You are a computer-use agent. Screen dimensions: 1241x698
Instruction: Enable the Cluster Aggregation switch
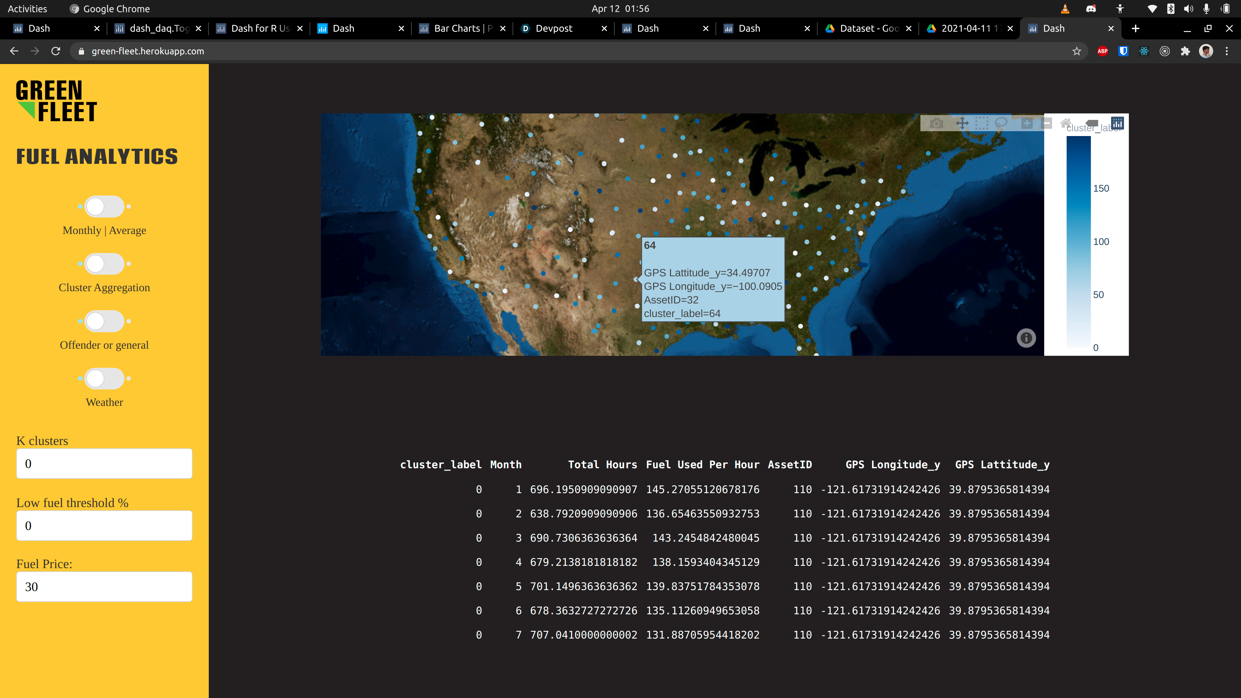click(104, 264)
